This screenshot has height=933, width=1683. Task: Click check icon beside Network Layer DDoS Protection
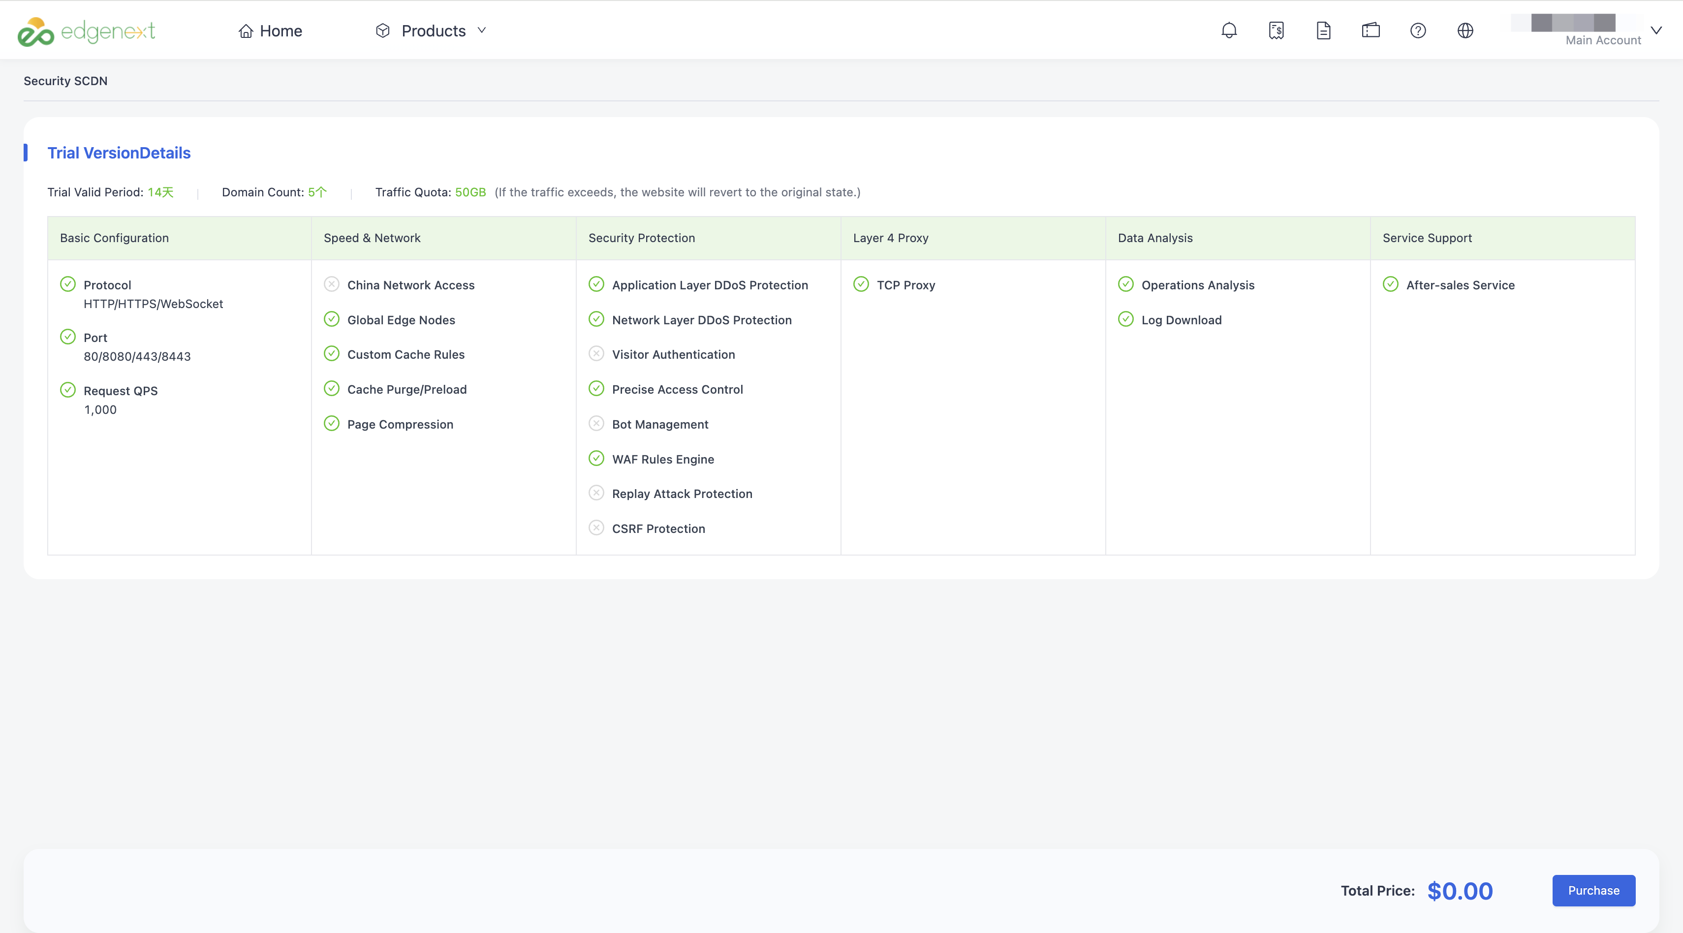coord(596,319)
